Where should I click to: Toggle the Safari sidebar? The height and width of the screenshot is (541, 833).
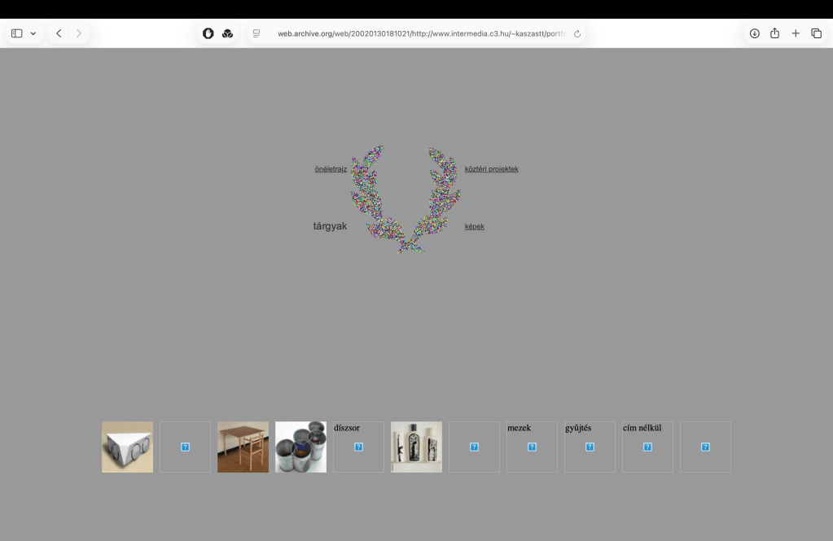[17, 33]
